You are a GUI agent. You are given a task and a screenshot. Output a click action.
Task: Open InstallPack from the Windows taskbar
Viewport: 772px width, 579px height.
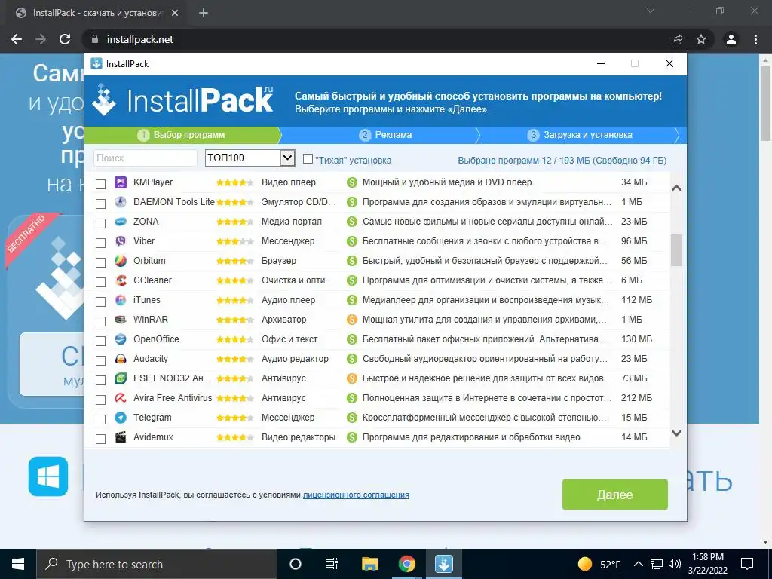point(443,564)
